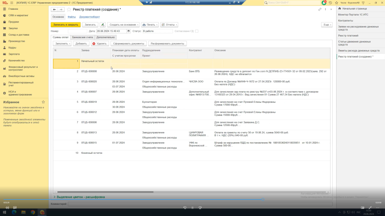This screenshot has height=216, width=385.
Task: Expand the Создать на основании dropdown
Action: click(x=124, y=25)
